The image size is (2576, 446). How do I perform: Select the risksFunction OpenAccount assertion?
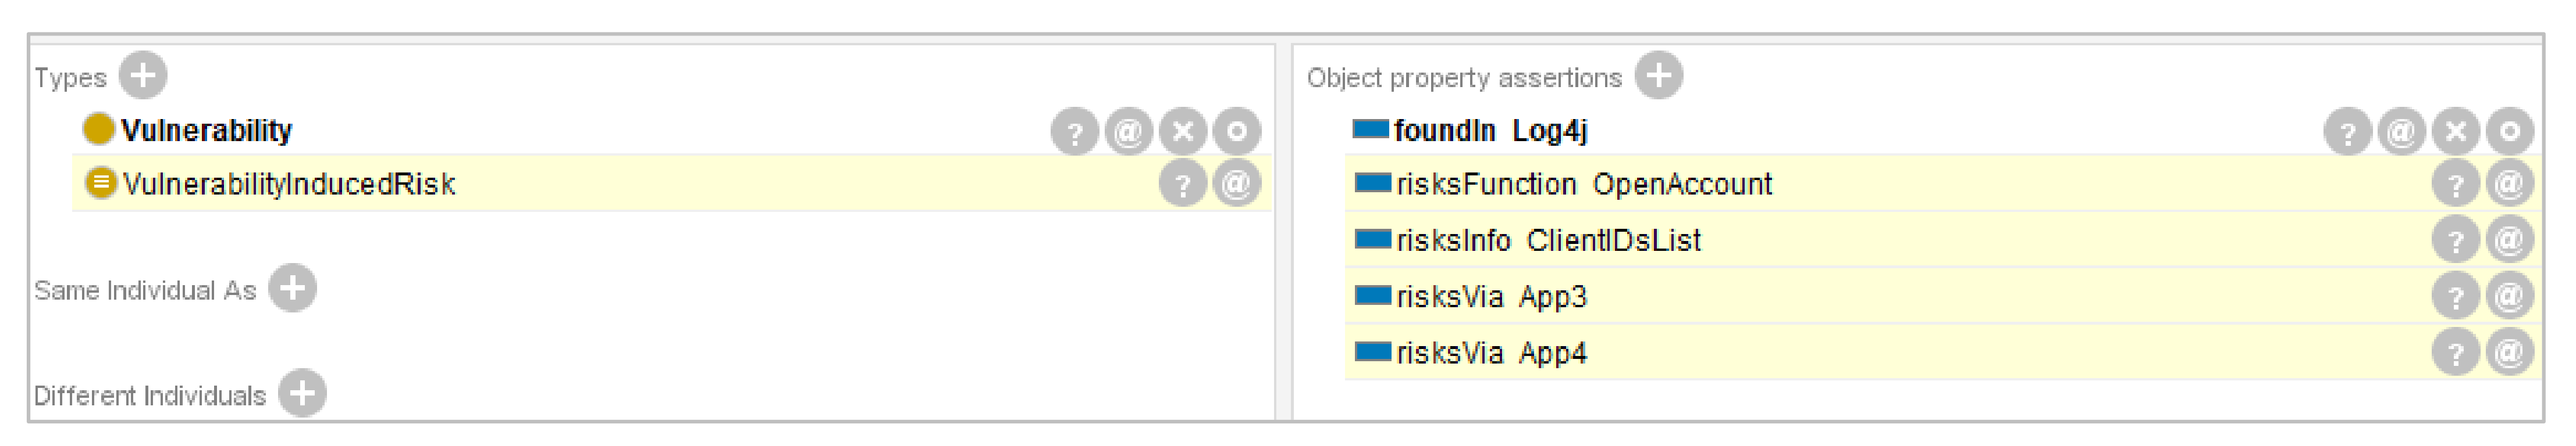coord(1584,185)
